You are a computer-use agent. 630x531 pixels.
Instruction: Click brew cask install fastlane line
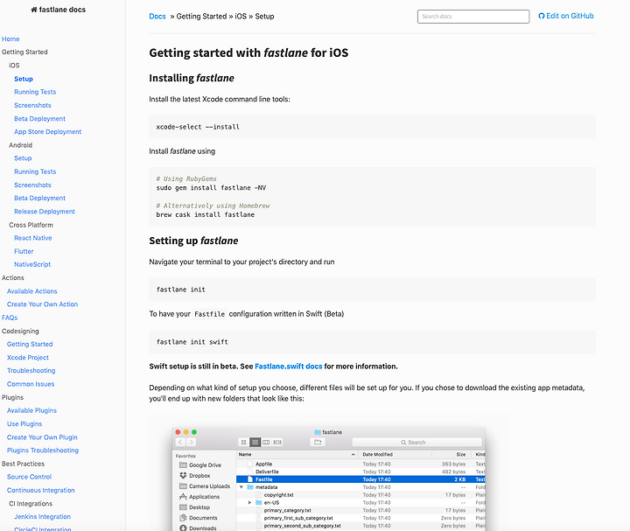pos(206,214)
